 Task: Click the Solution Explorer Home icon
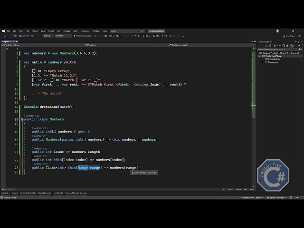point(266,46)
